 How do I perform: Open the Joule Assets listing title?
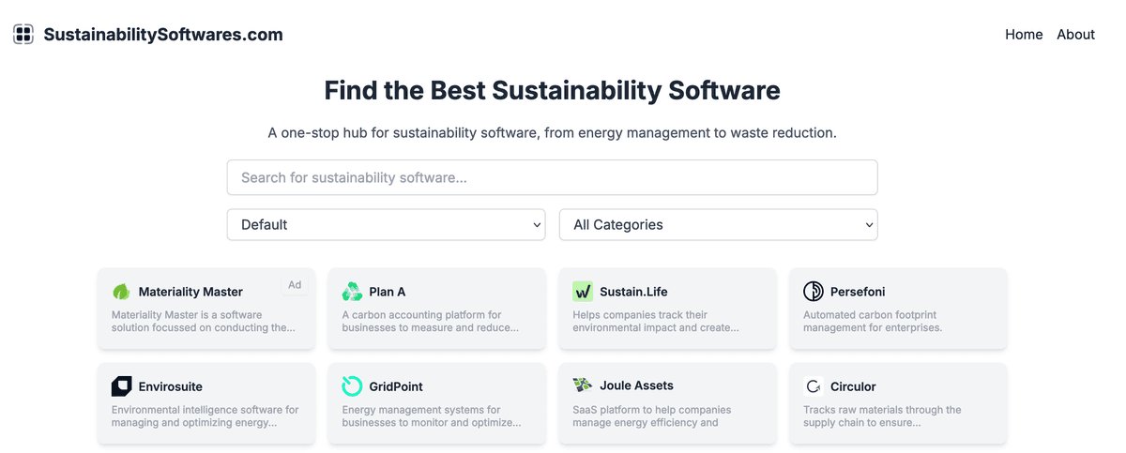636,385
